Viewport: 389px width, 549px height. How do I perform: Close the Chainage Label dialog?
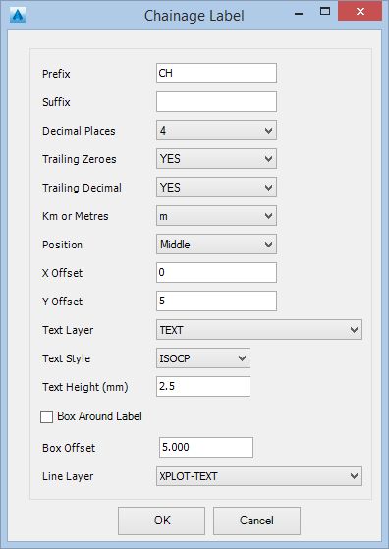[360, 11]
